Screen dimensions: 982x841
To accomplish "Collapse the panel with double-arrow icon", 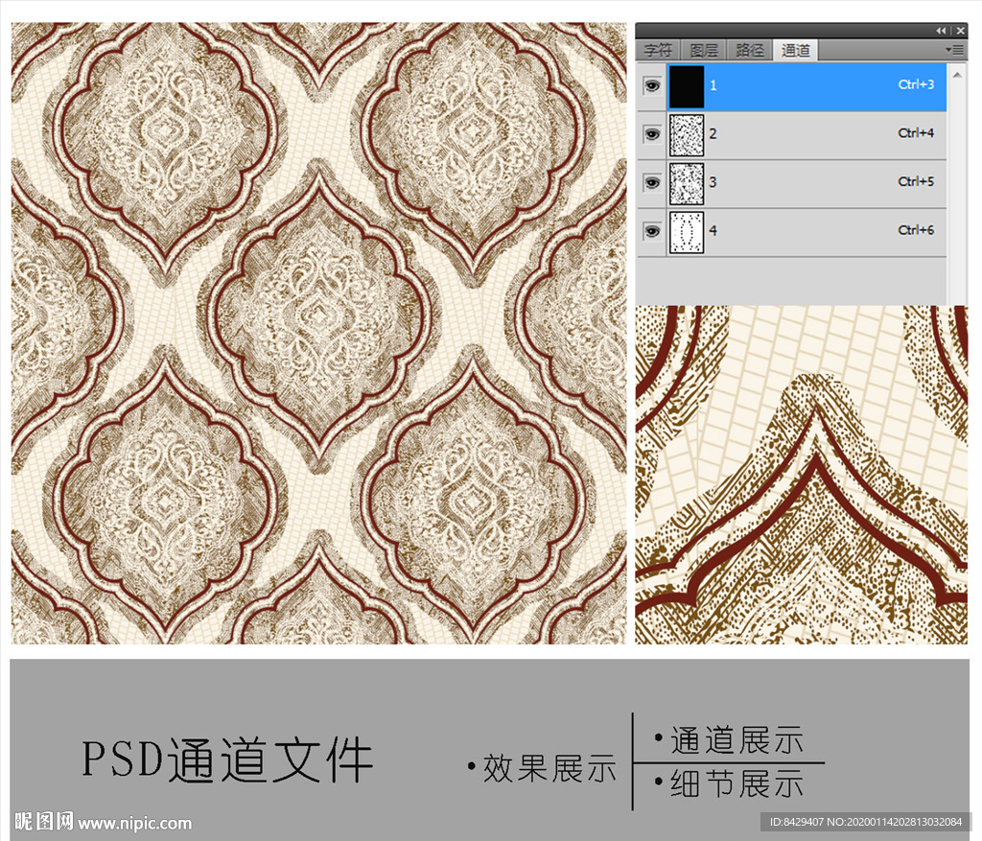I will 941,31.
